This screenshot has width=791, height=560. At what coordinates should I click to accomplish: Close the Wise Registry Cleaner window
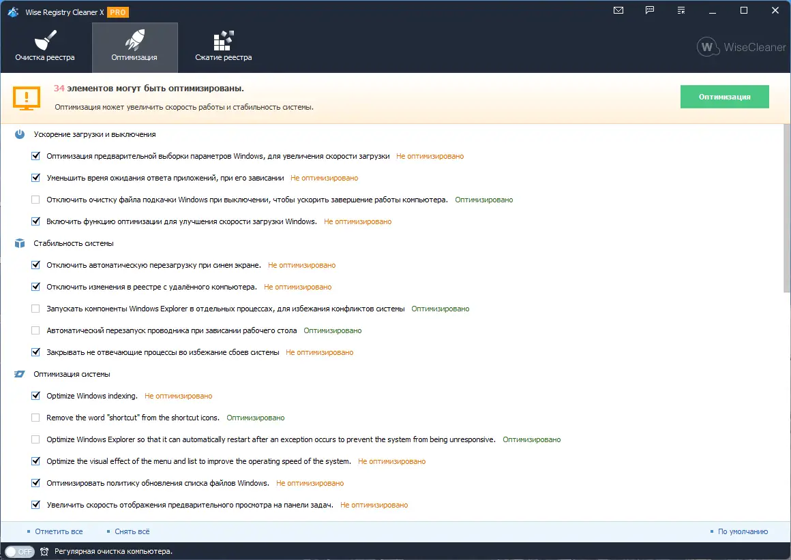[x=775, y=11]
